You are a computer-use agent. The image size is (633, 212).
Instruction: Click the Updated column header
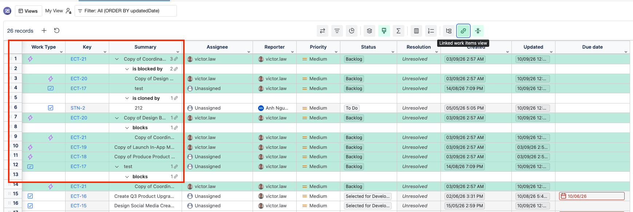click(x=533, y=47)
